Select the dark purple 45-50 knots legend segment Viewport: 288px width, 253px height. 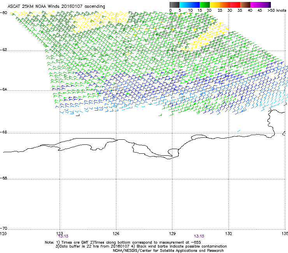pyautogui.click(x=265, y=5)
